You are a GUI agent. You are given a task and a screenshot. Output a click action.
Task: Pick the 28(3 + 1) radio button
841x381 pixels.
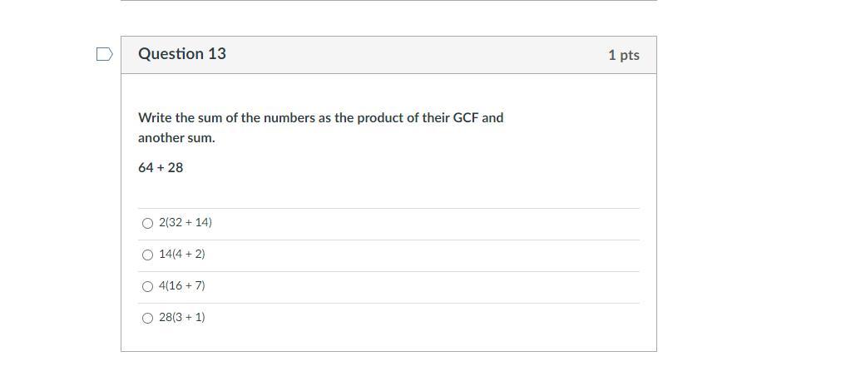coord(148,318)
